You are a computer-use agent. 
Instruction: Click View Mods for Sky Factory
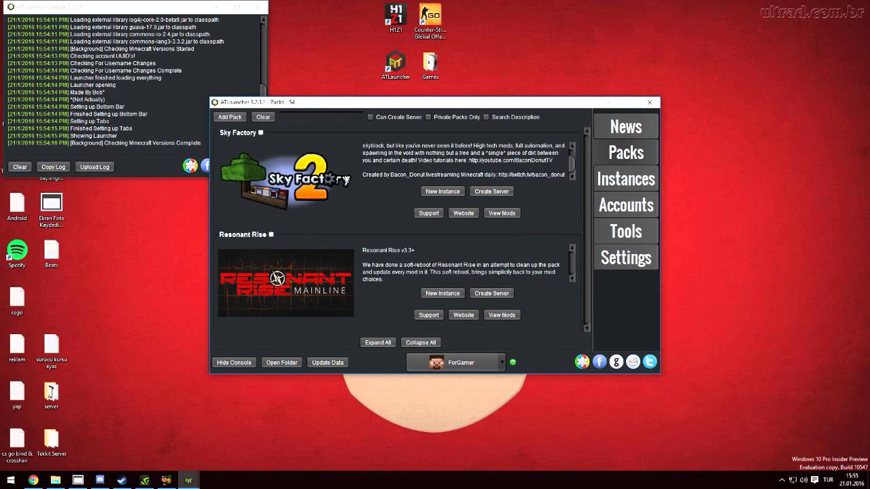pyautogui.click(x=502, y=213)
